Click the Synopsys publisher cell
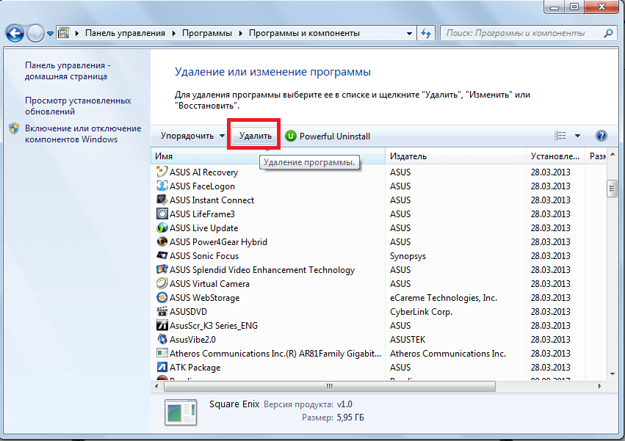 (408, 256)
